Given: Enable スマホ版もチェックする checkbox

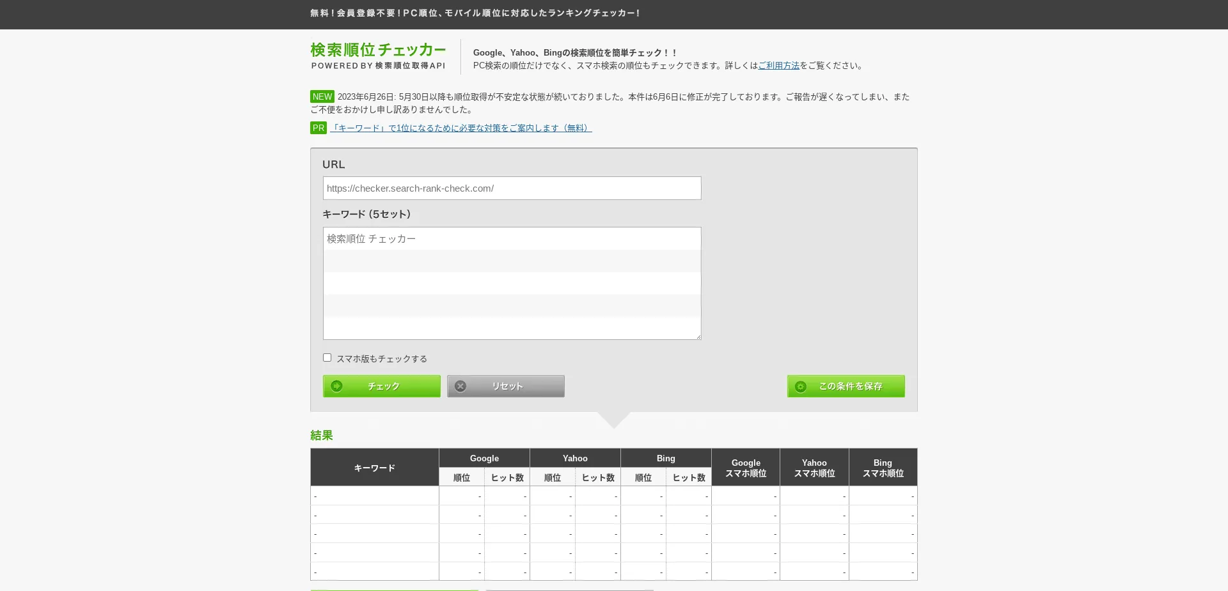Looking at the screenshot, I should 327,358.
